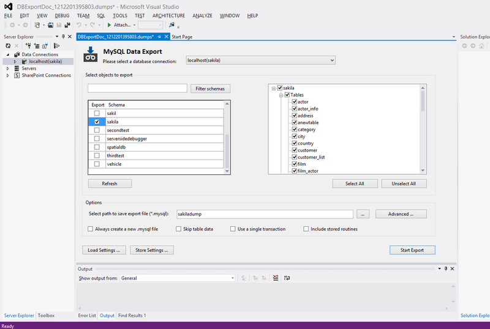This screenshot has width=490, height=329.
Task: Switch to the Start Page tab
Action: click(x=182, y=37)
